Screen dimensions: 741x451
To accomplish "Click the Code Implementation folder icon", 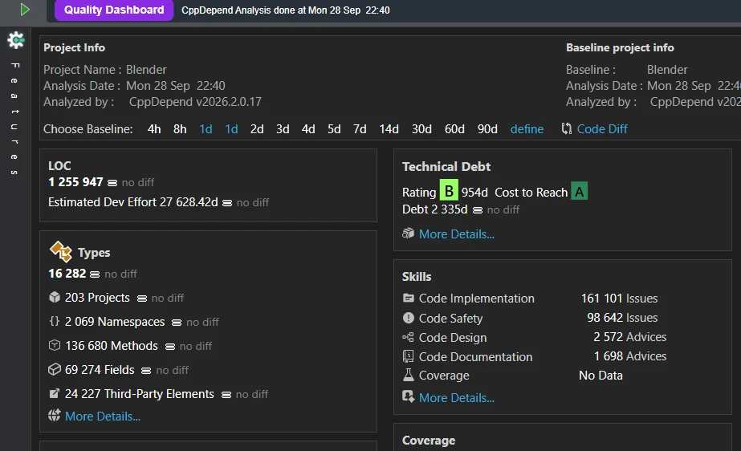I will [x=409, y=298].
